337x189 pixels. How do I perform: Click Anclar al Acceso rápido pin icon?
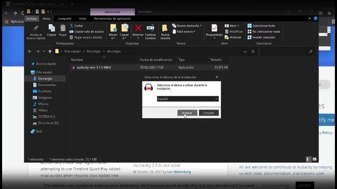click(36, 28)
